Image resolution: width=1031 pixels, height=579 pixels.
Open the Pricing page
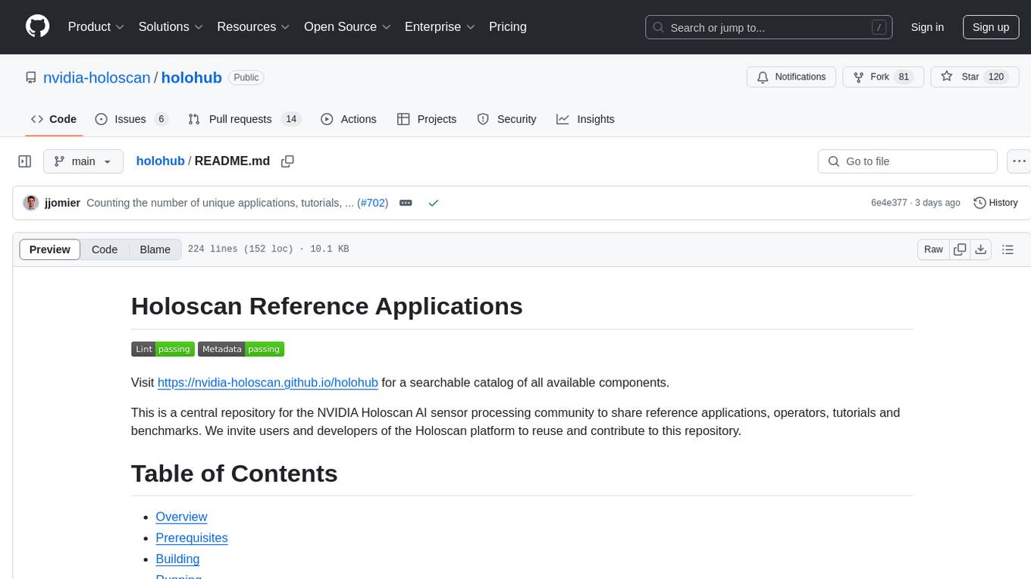coord(508,27)
